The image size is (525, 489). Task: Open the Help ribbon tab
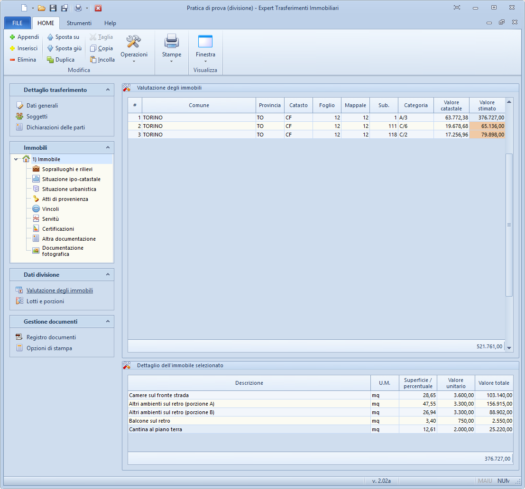coord(110,23)
